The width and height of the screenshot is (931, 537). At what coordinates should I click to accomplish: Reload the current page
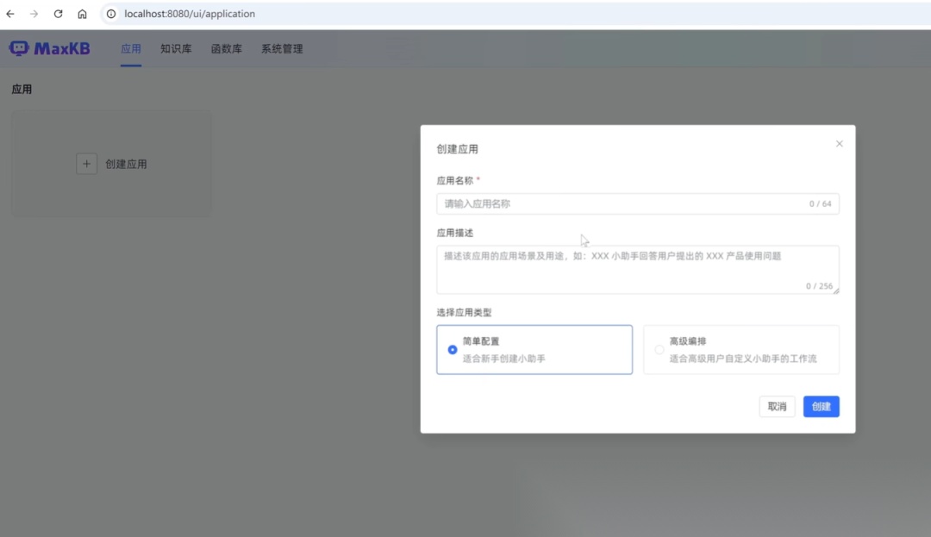59,14
